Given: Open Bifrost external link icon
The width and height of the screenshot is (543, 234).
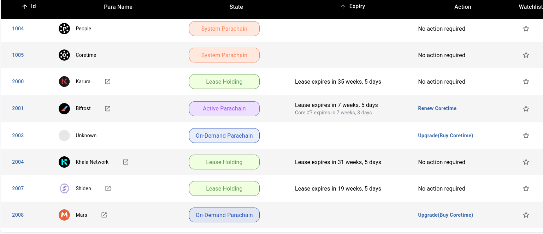Looking at the screenshot, I should [x=108, y=109].
